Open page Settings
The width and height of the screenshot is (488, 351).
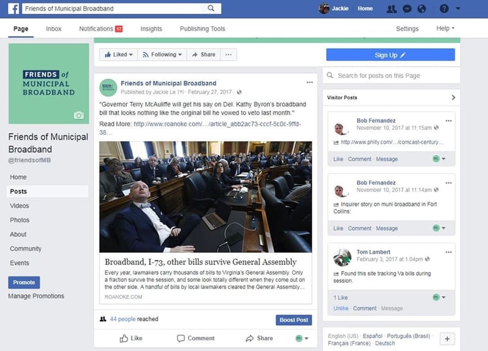[x=407, y=29]
